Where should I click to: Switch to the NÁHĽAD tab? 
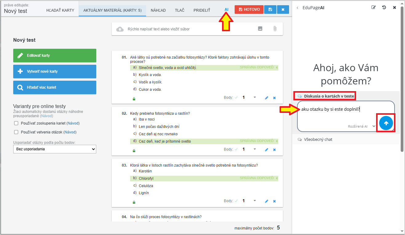click(x=158, y=10)
